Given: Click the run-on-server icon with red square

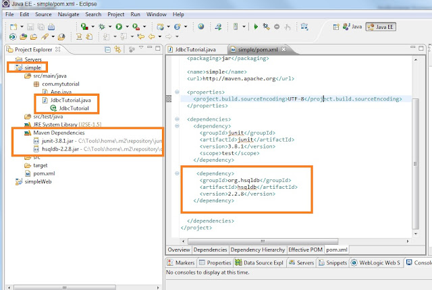Looking at the screenshot, I should click(x=84, y=27).
